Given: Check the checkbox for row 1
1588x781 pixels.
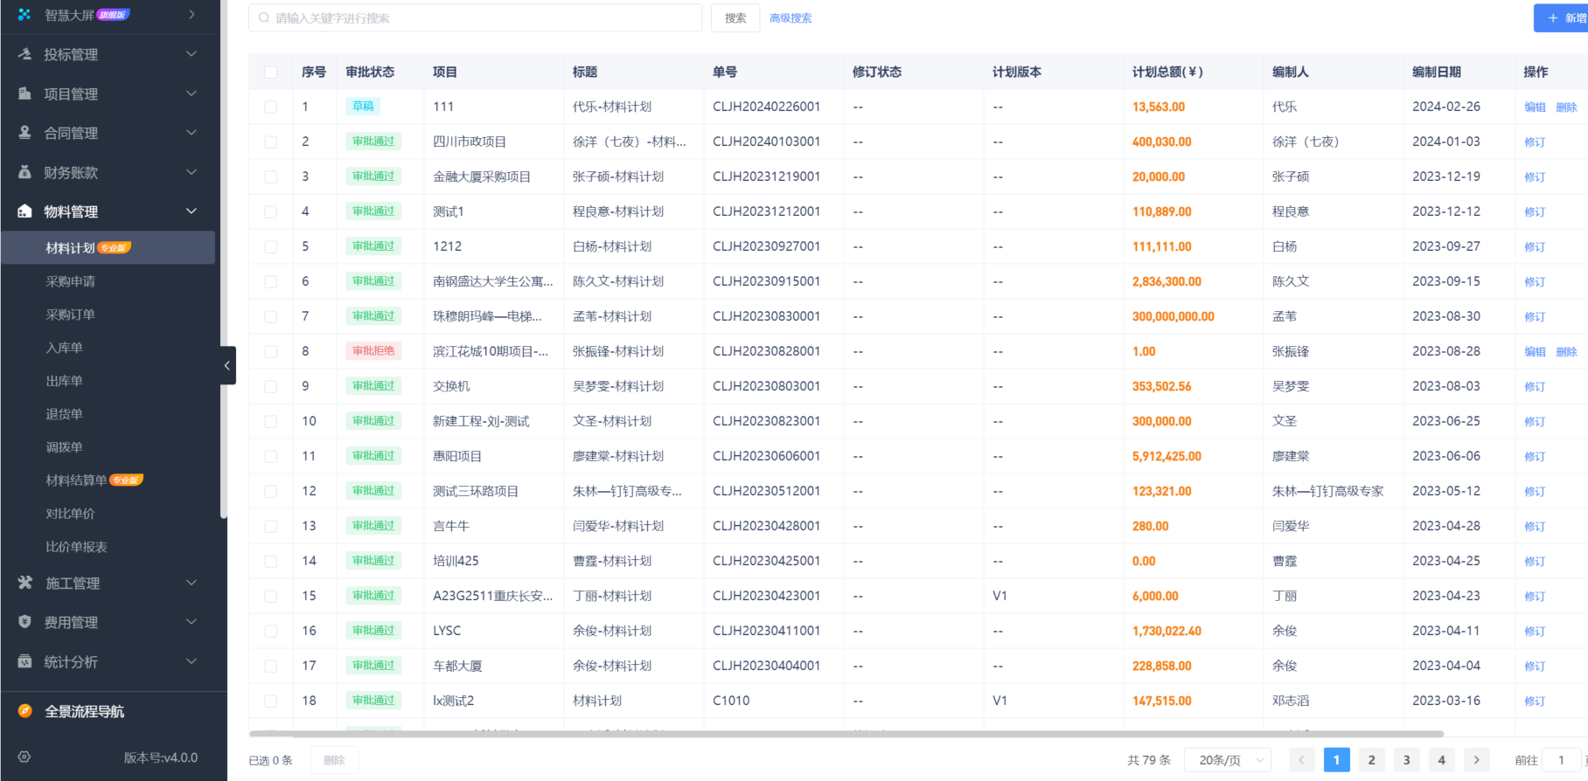Looking at the screenshot, I should 271,107.
